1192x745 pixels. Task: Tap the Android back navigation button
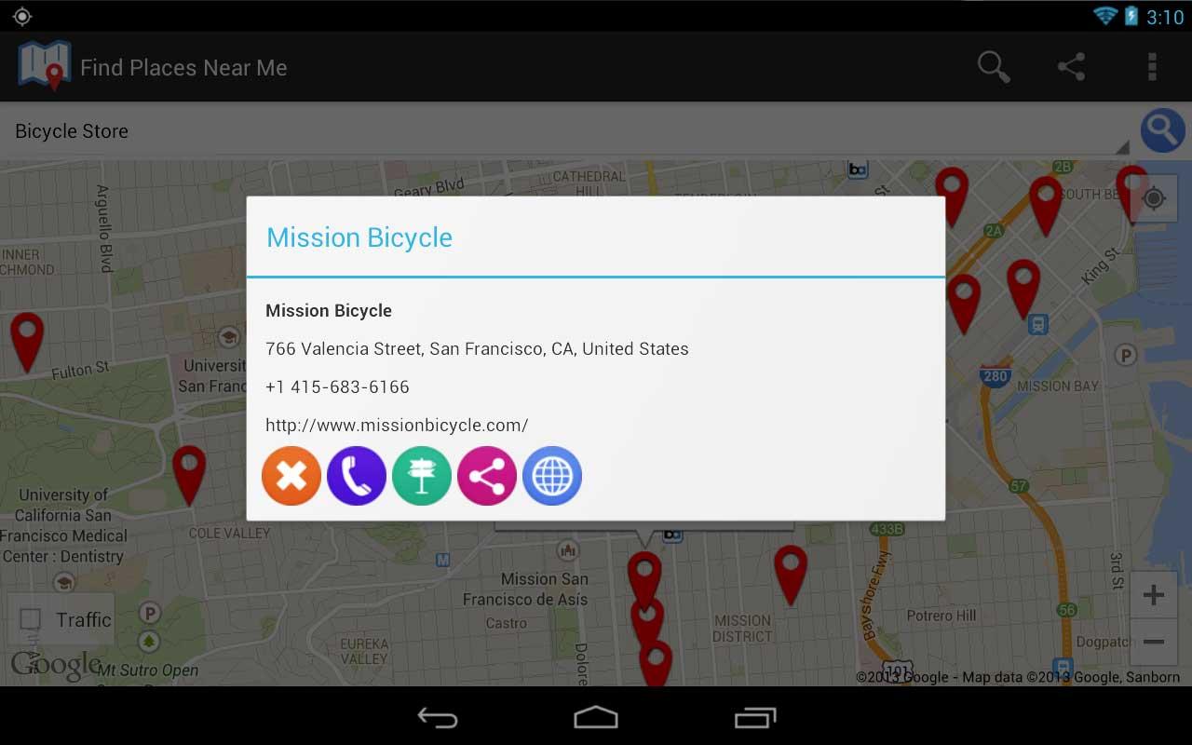tap(437, 717)
